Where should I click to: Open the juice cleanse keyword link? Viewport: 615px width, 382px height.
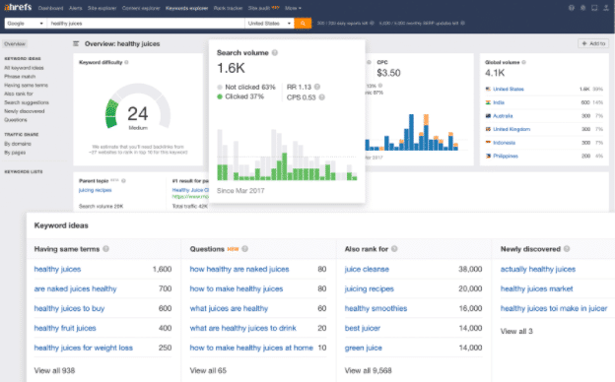click(x=367, y=269)
